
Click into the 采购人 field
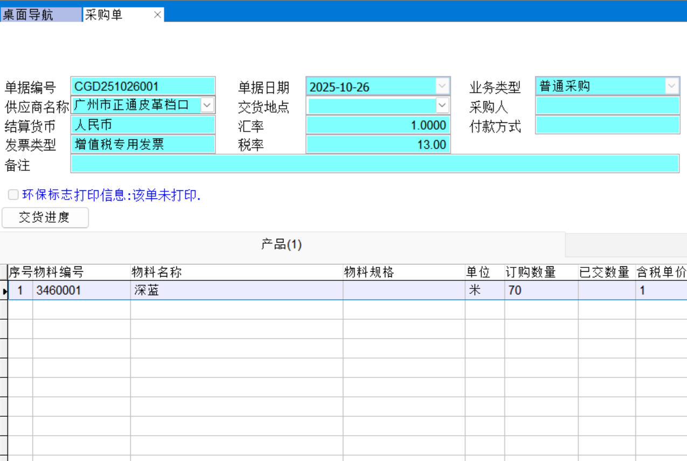(607, 106)
